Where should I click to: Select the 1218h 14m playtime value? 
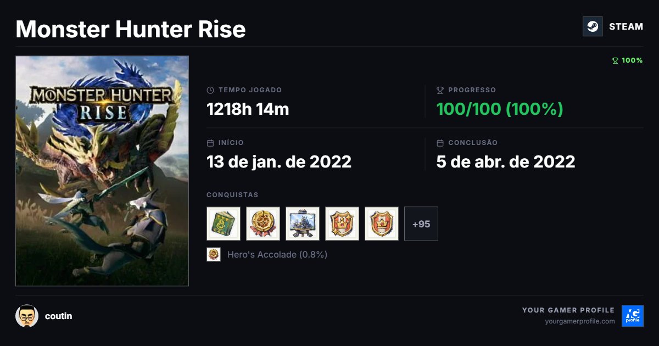[248, 109]
